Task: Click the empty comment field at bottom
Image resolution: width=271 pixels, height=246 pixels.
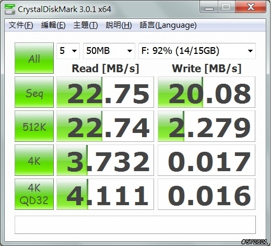Action: [135, 225]
